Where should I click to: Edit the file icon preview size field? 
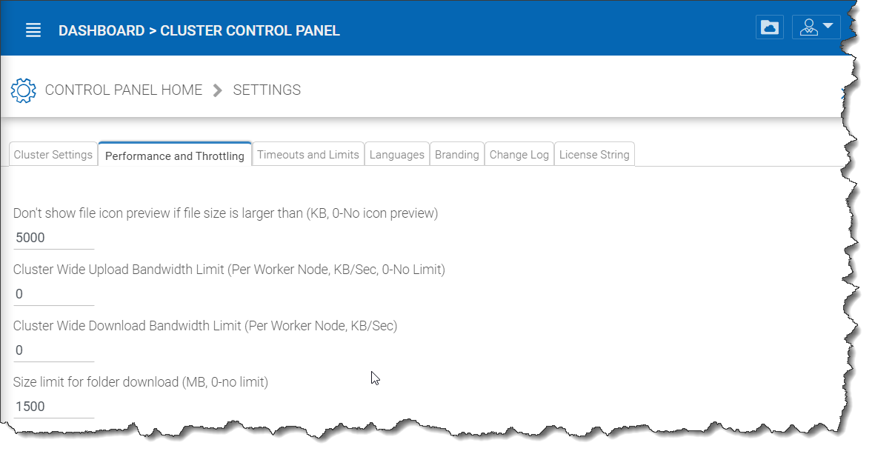[x=53, y=238]
